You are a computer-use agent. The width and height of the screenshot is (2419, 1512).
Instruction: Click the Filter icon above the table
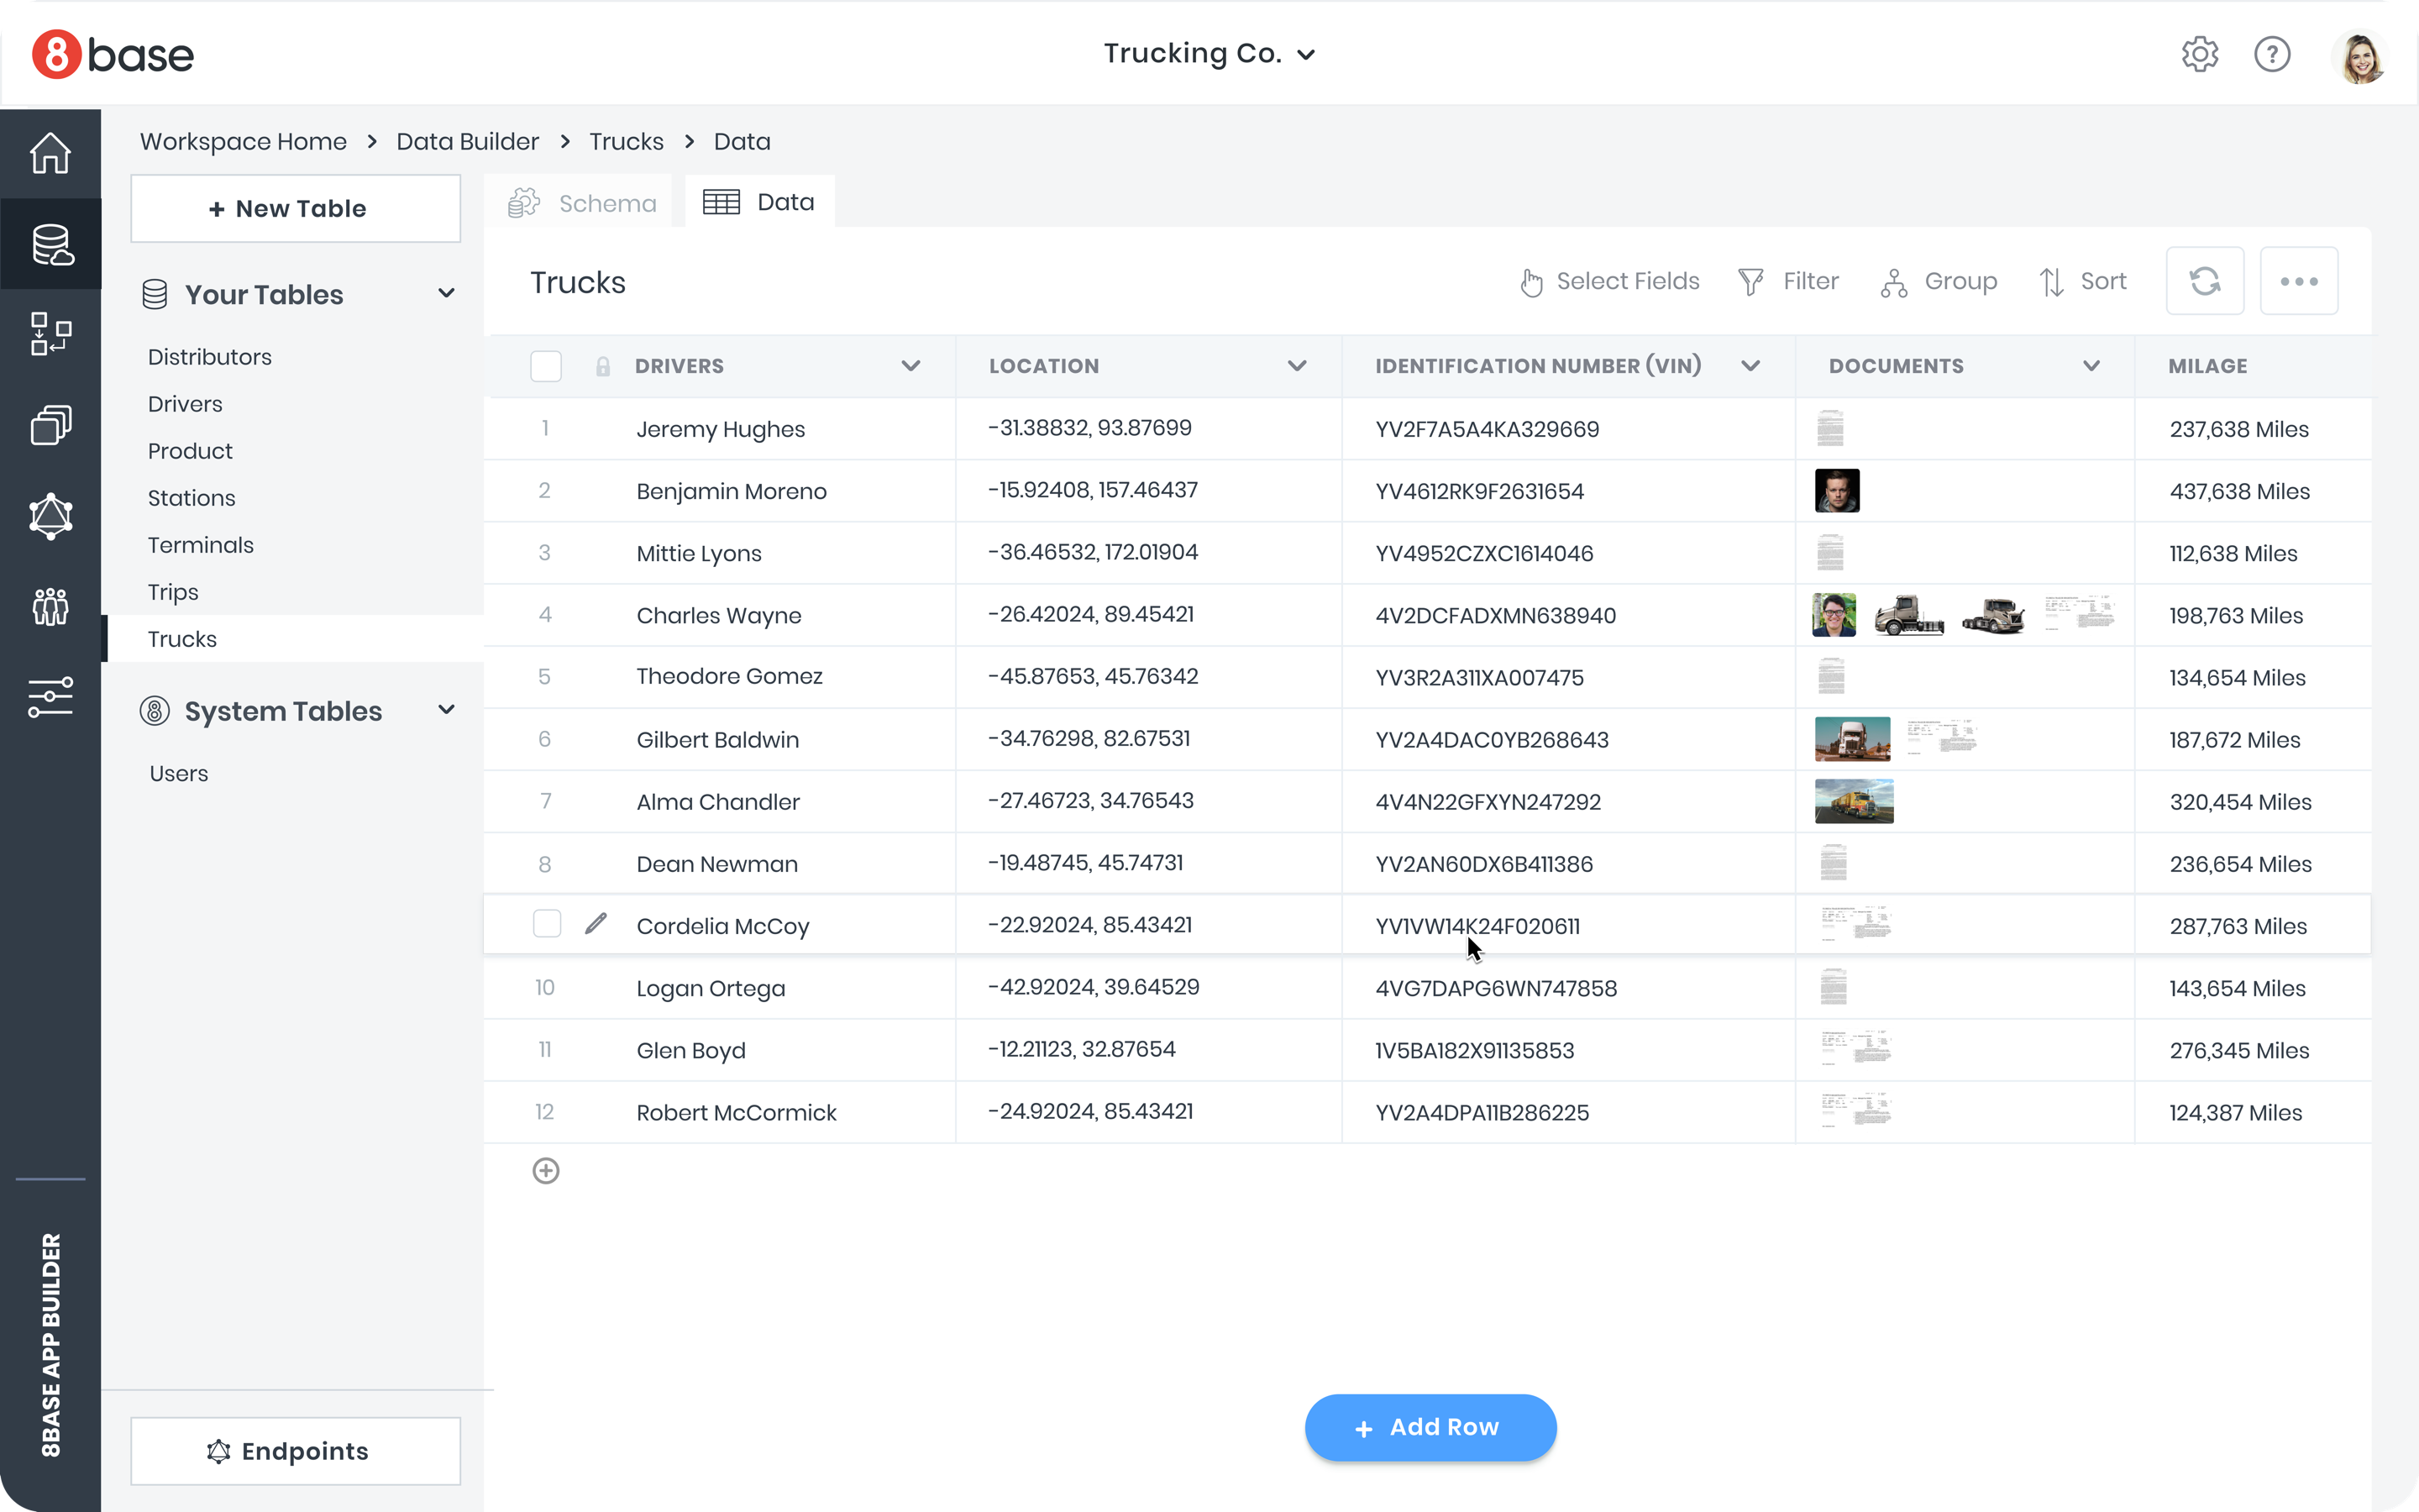click(1751, 281)
